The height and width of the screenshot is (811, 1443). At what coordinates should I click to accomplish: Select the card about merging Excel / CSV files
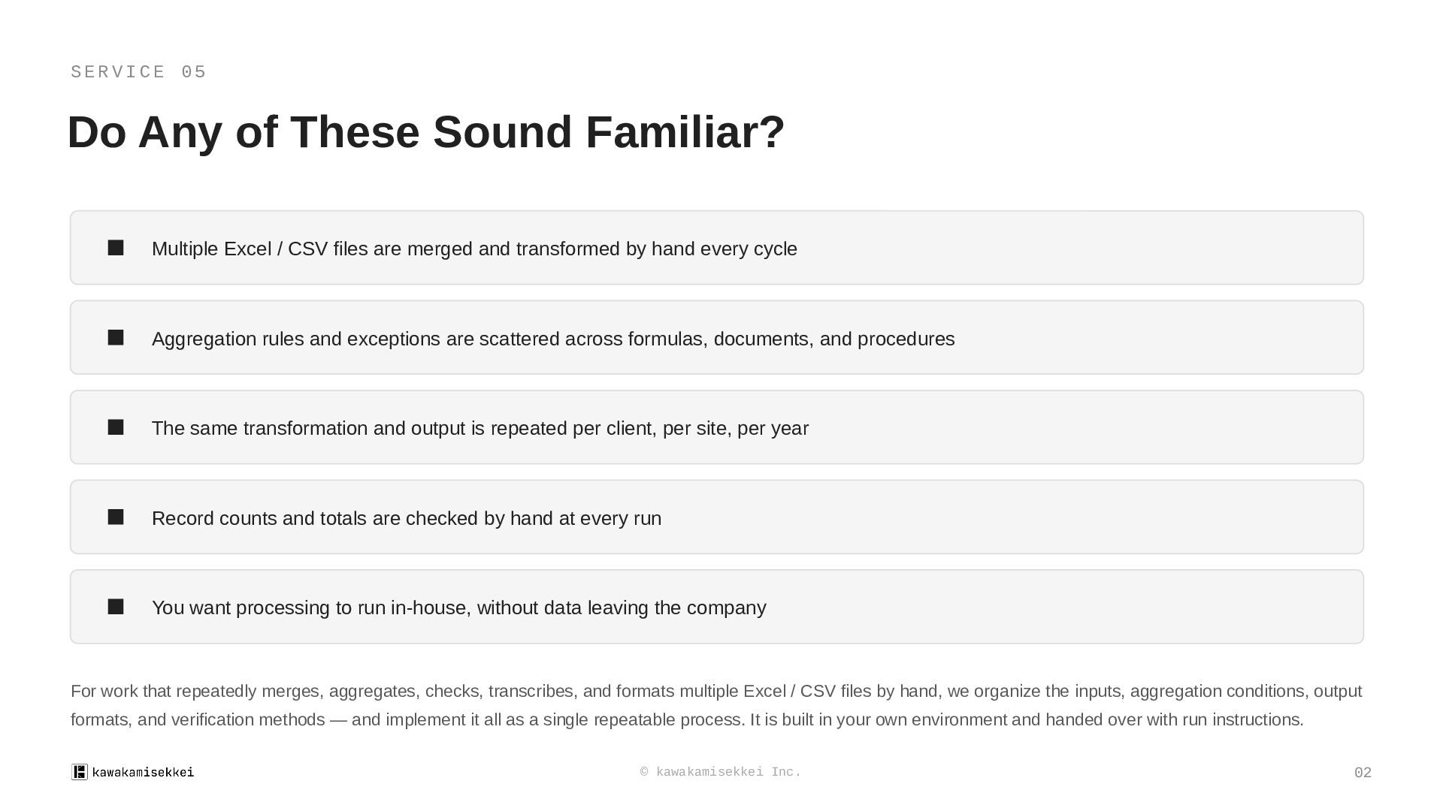tap(717, 248)
